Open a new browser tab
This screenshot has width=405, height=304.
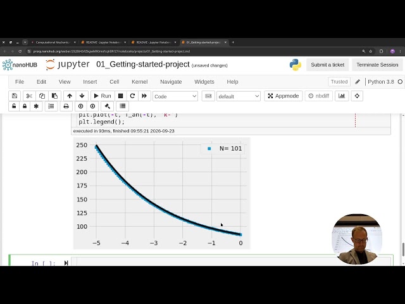point(233,42)
